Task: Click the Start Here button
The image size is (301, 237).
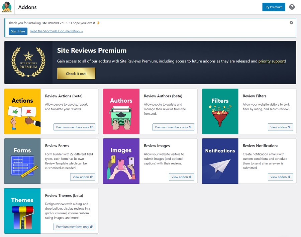Action: pyautogui.click(x=18, y=31)
